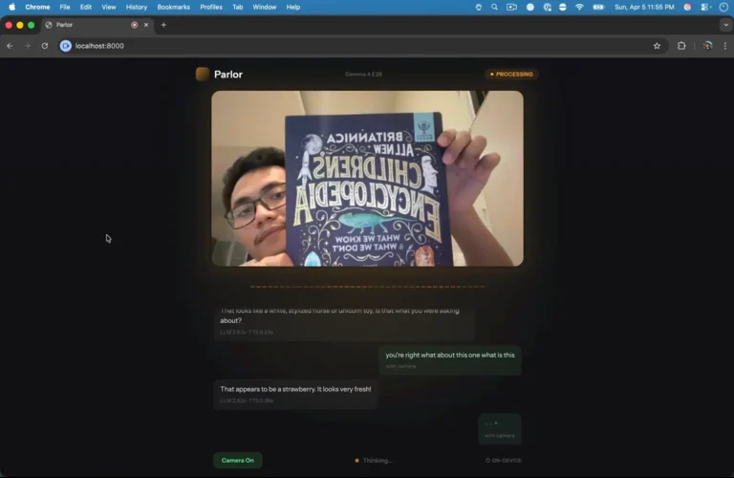
Task: Open the Chrome profile avatar
Action: tap(707, 46)
